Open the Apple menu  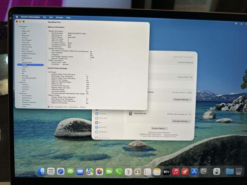17,17
